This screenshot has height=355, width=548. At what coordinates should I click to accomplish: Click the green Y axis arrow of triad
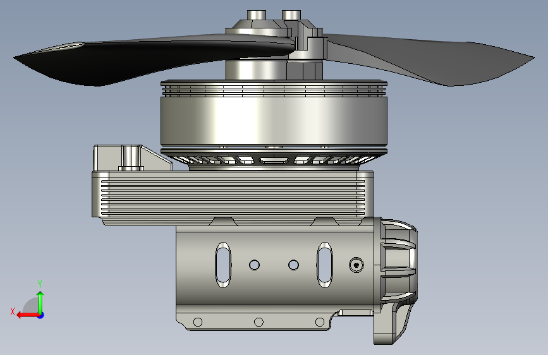(40, 303)
